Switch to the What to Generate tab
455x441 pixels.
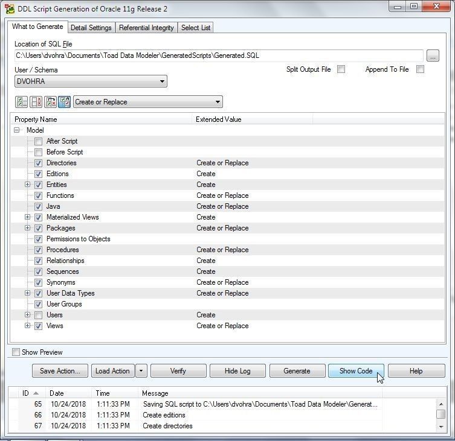click(37, 27)
